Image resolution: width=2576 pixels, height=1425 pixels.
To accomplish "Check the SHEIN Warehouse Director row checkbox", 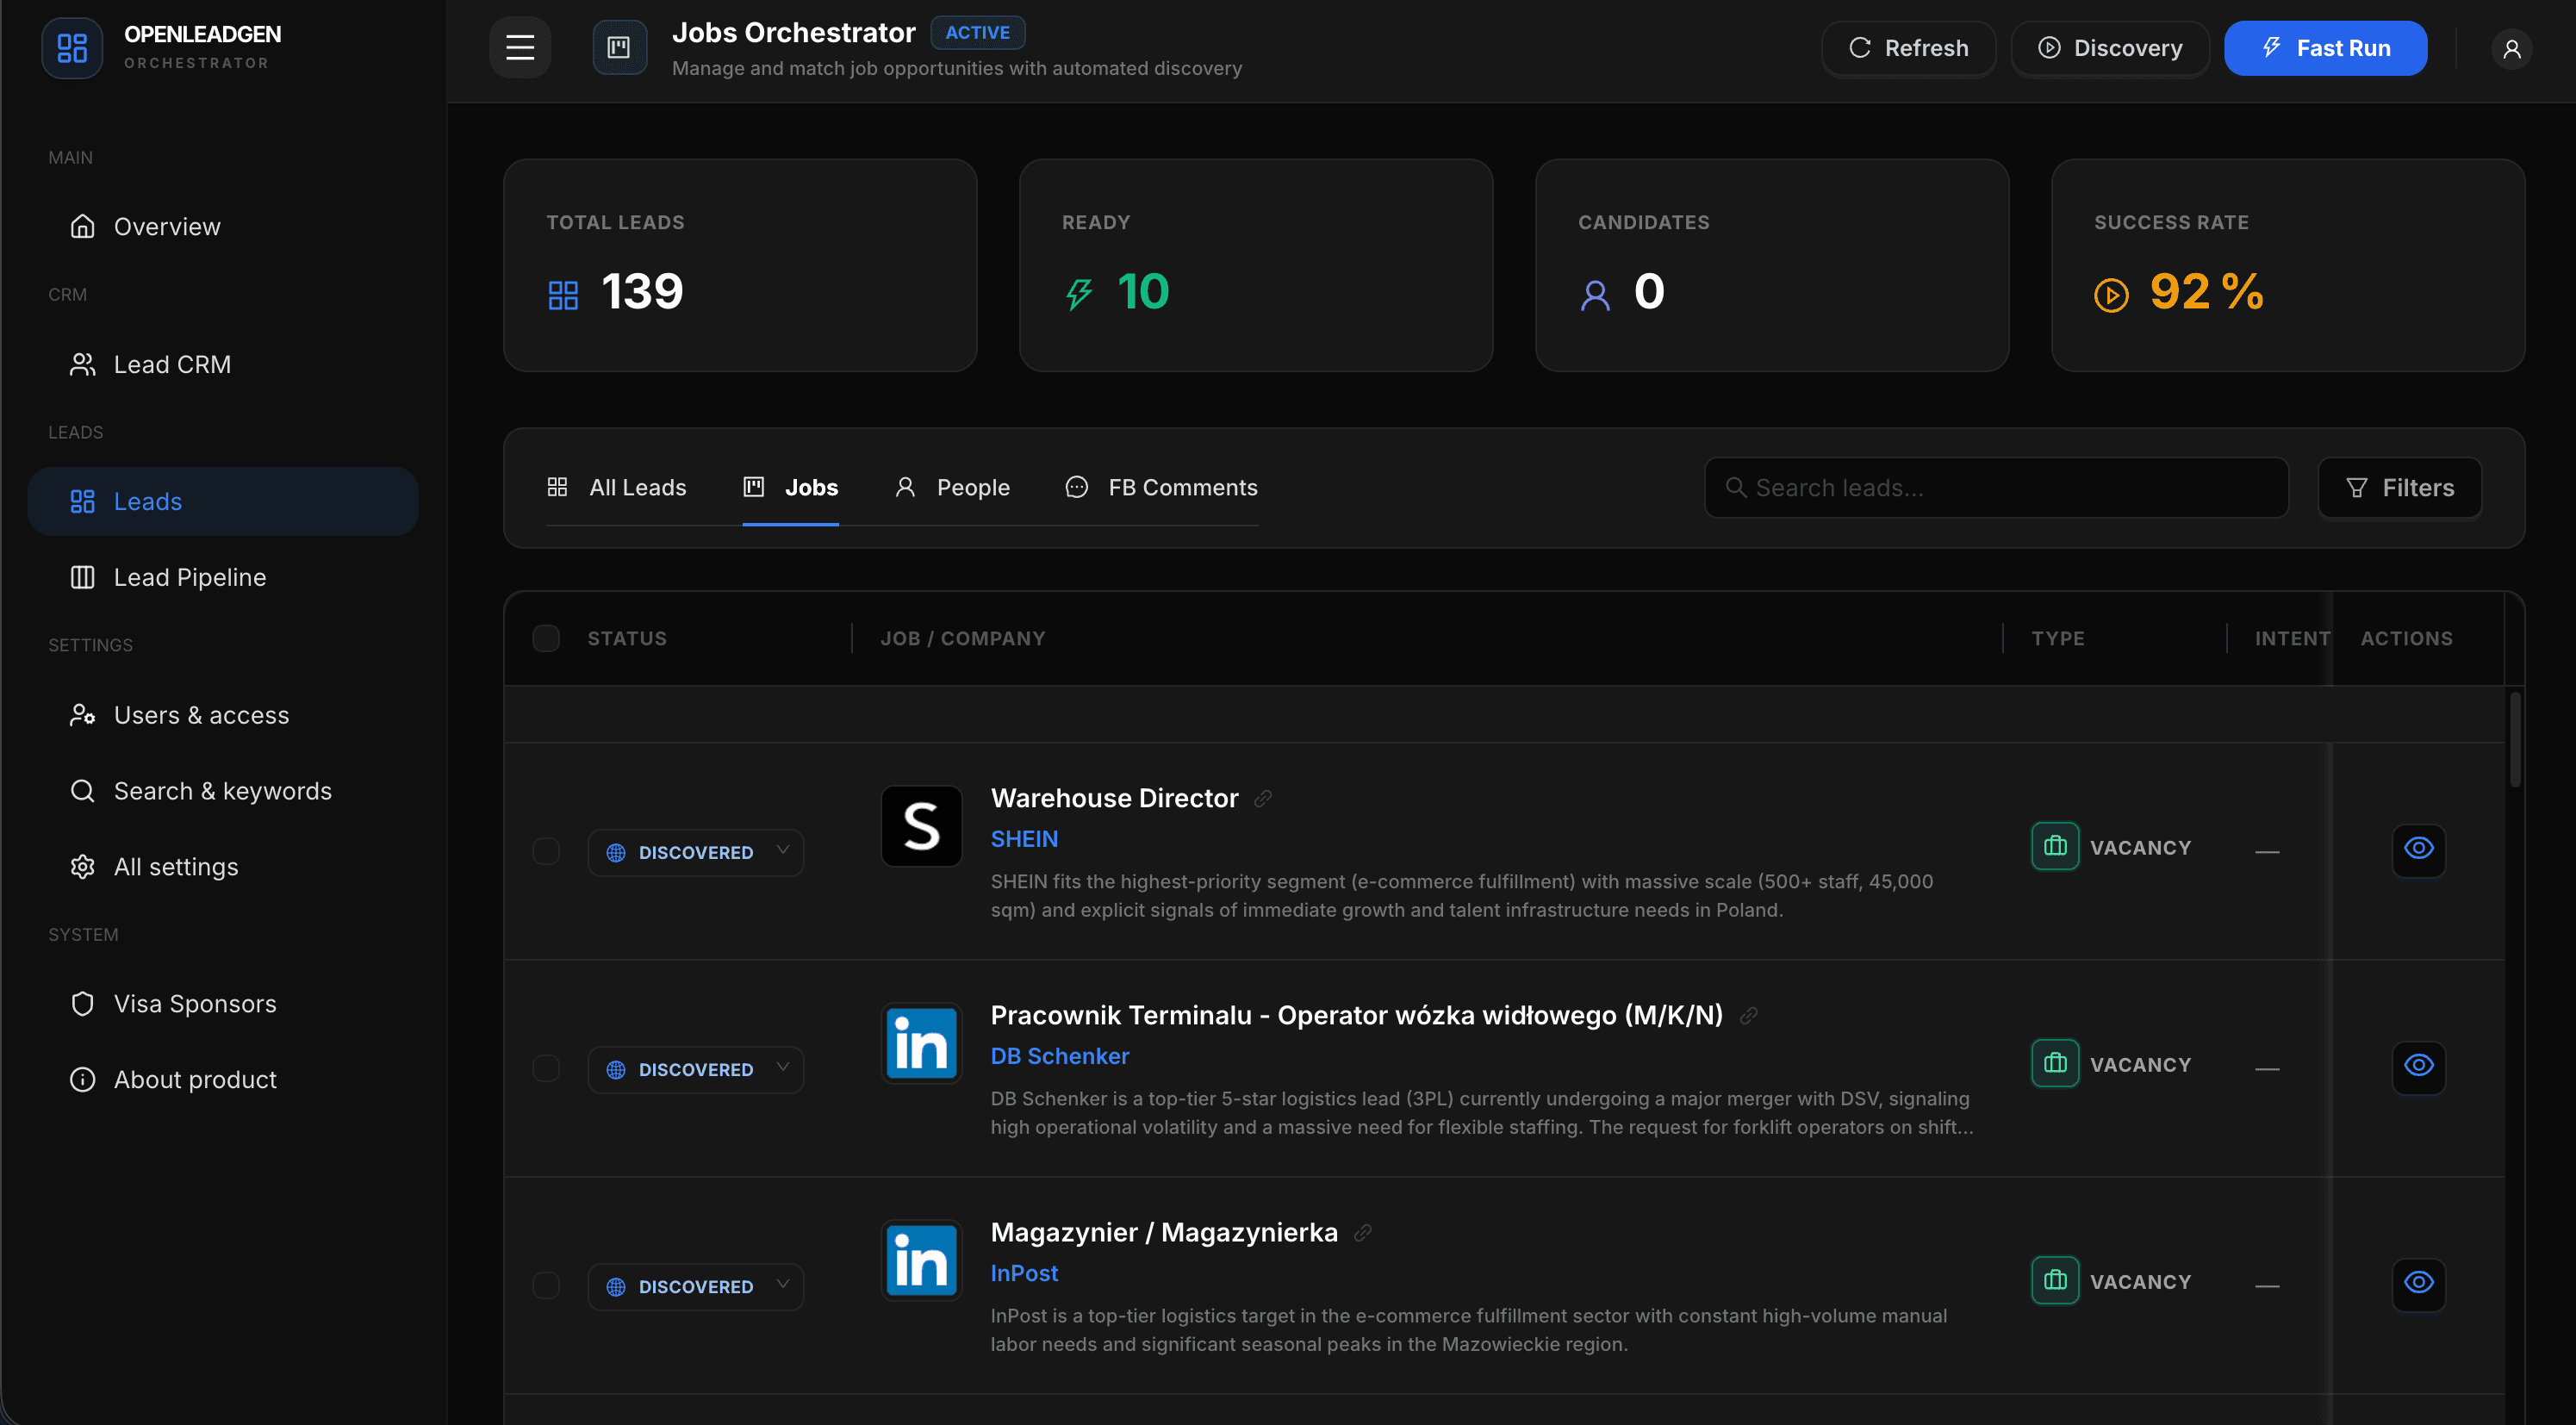I will pos(546,851).
